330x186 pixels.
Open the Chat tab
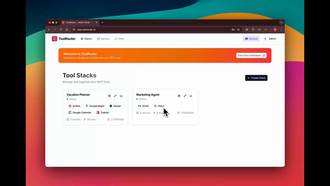(119, 39)
